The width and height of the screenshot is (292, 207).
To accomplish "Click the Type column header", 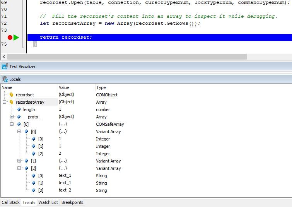I will pyautogui.click(x=101, y=87).
